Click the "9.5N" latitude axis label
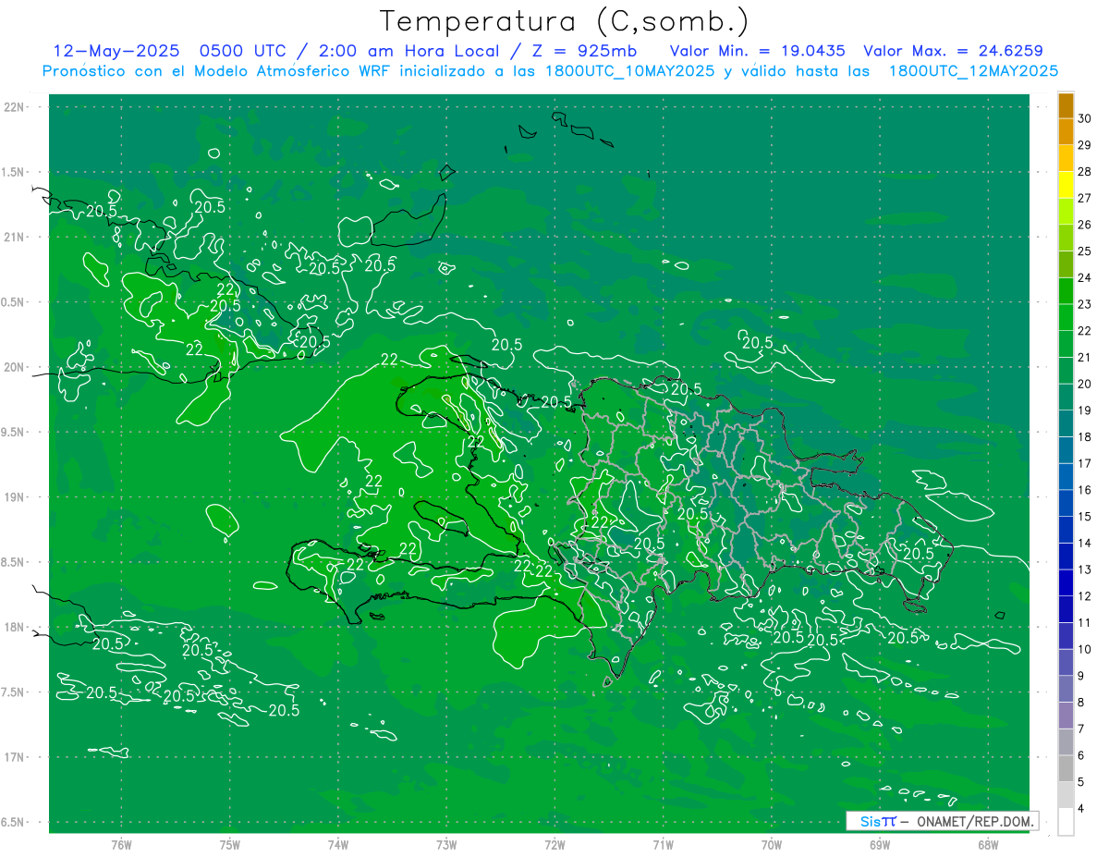The width and height of the screenshot is (1109, 857). pos(15,432)
